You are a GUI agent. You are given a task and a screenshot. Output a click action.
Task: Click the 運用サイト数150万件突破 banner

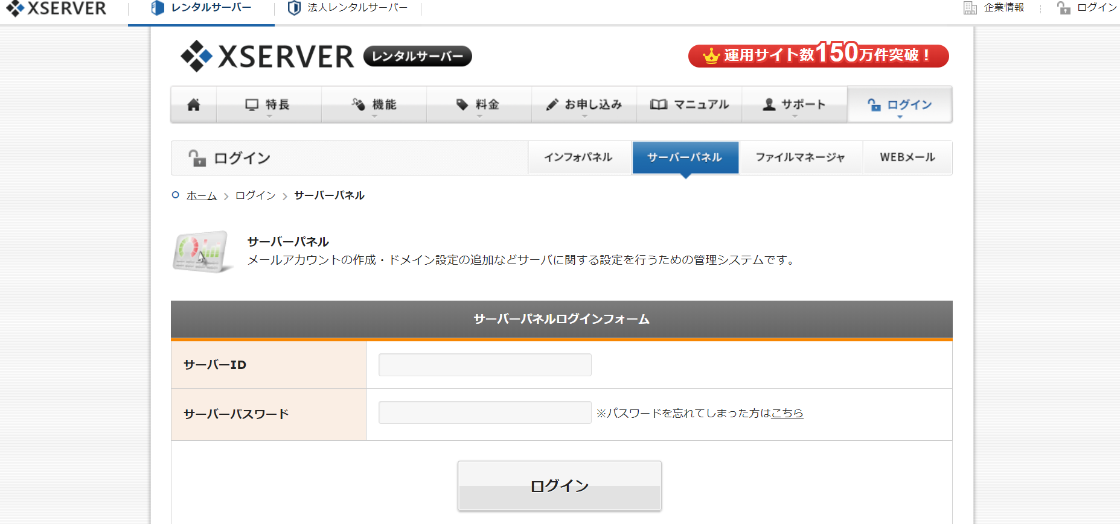click(819, 55)
